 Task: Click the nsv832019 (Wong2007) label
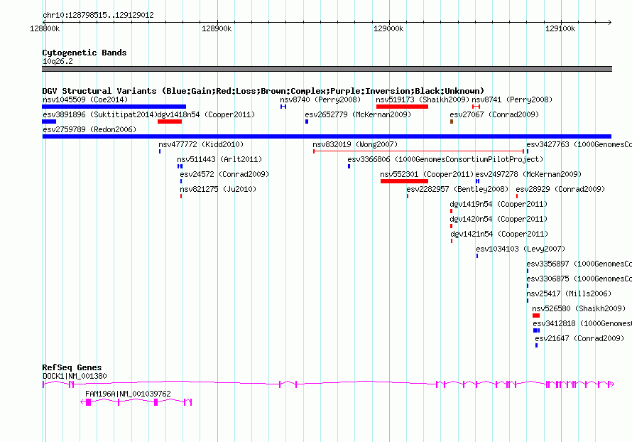(355, 144)
